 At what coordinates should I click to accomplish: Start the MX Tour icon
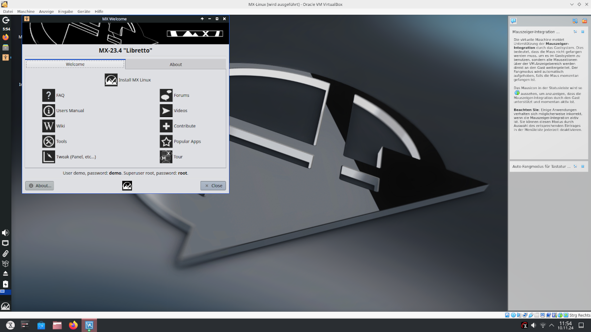pos(166,156)
